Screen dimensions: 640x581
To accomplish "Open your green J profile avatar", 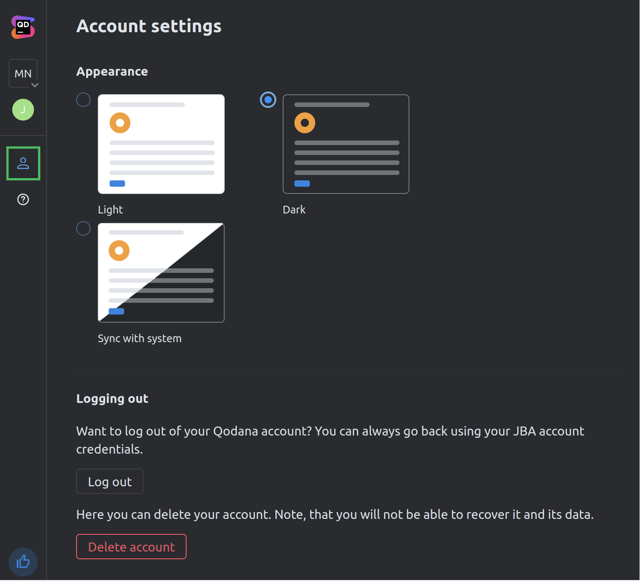I will [x=23, y=110].
